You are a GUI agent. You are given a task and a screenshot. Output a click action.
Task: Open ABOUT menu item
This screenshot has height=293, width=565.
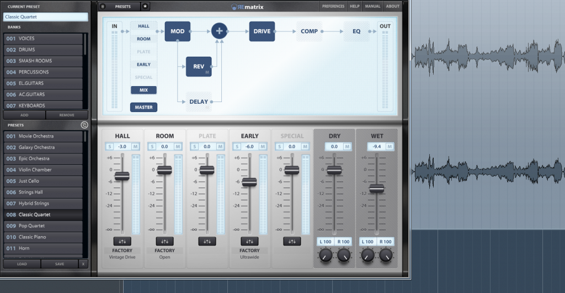pos(392,6)
